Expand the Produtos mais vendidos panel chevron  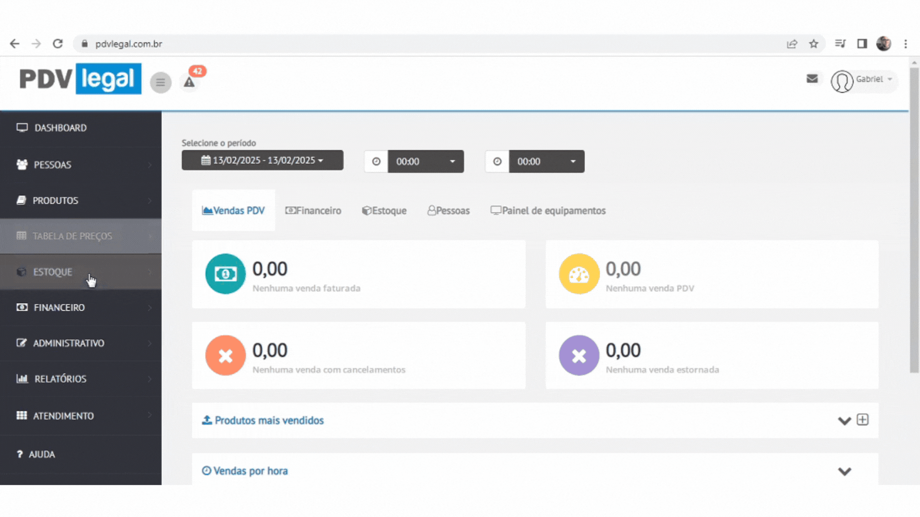click(x=844, y=421)
